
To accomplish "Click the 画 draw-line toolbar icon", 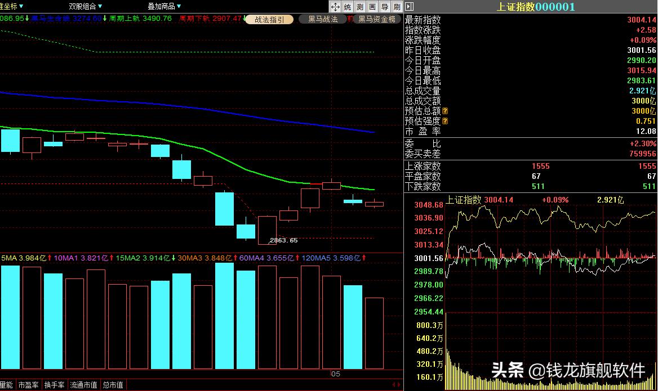I will pyautogui.click(x=372, y=7).
